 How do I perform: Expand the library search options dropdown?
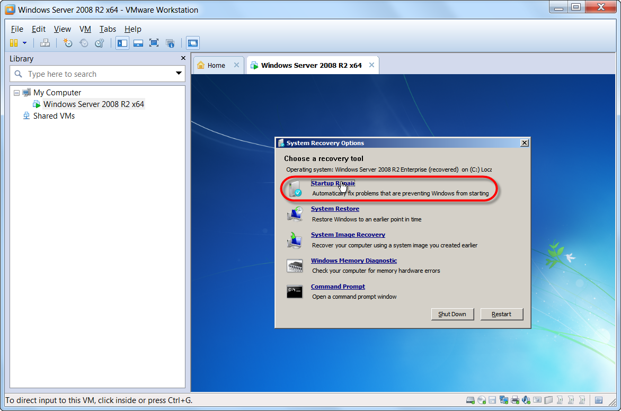coord(179,73)
